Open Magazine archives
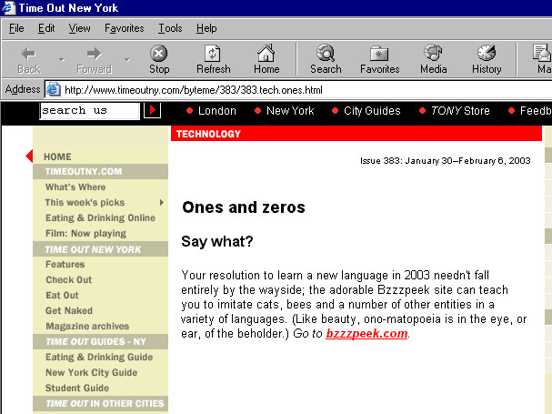Image resolution: width=552 pixels, height=414 pixels. click(87, 327)
